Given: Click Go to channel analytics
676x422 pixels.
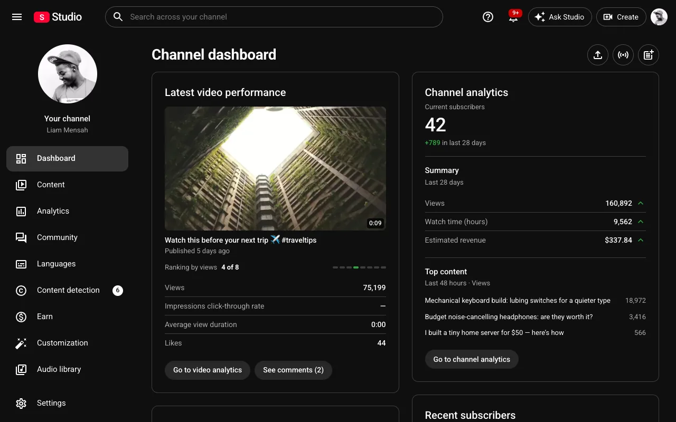Looking at the screenshot, I should [x=472, y=359].
